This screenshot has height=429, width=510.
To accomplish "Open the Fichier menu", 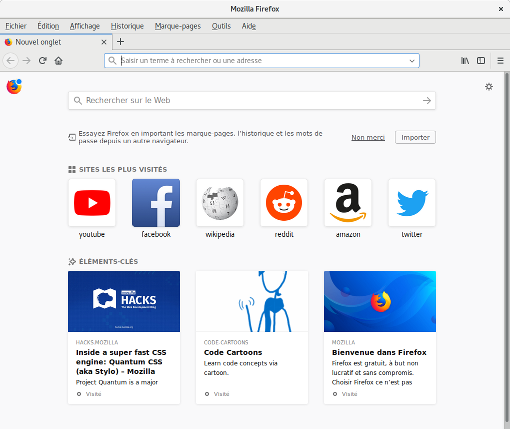I will (x=16, y=26).
